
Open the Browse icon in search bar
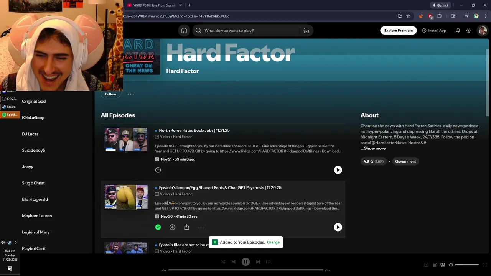[x=306, y=30]
